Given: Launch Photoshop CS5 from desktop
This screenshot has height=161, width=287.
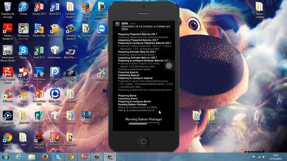Looking at the screenshot, I should tap(39, 75).
